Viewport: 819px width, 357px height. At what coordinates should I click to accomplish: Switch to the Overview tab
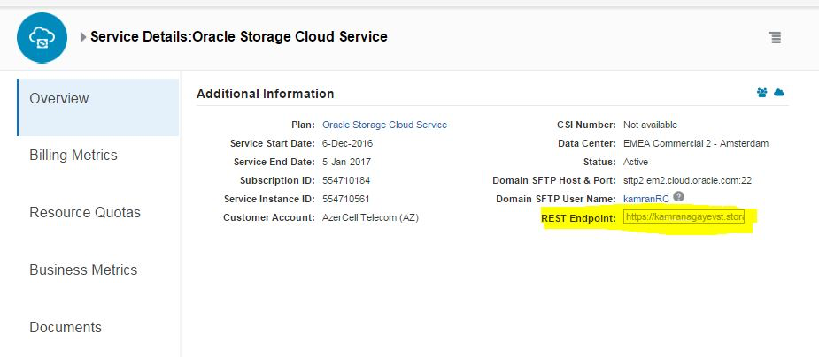(x=59, y=98)
